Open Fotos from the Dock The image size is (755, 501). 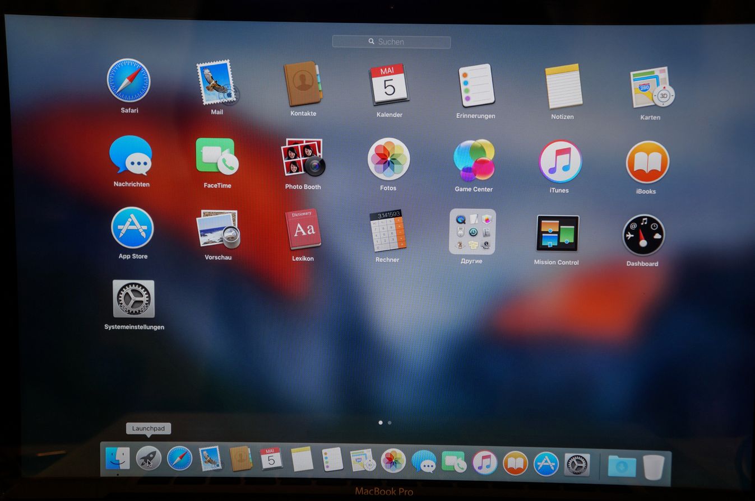pos(393,461)
